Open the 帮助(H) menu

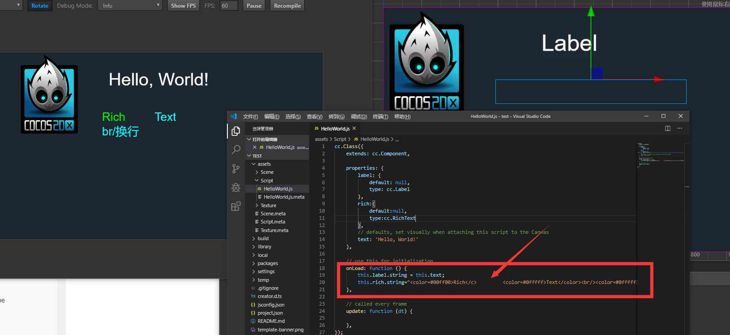402,116
